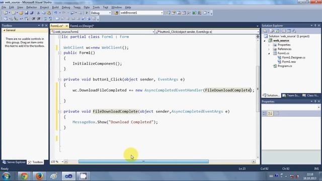Switch to Form1.cs [Design] tab
Screen dimensions: 322x181
[x=82, y=26]
